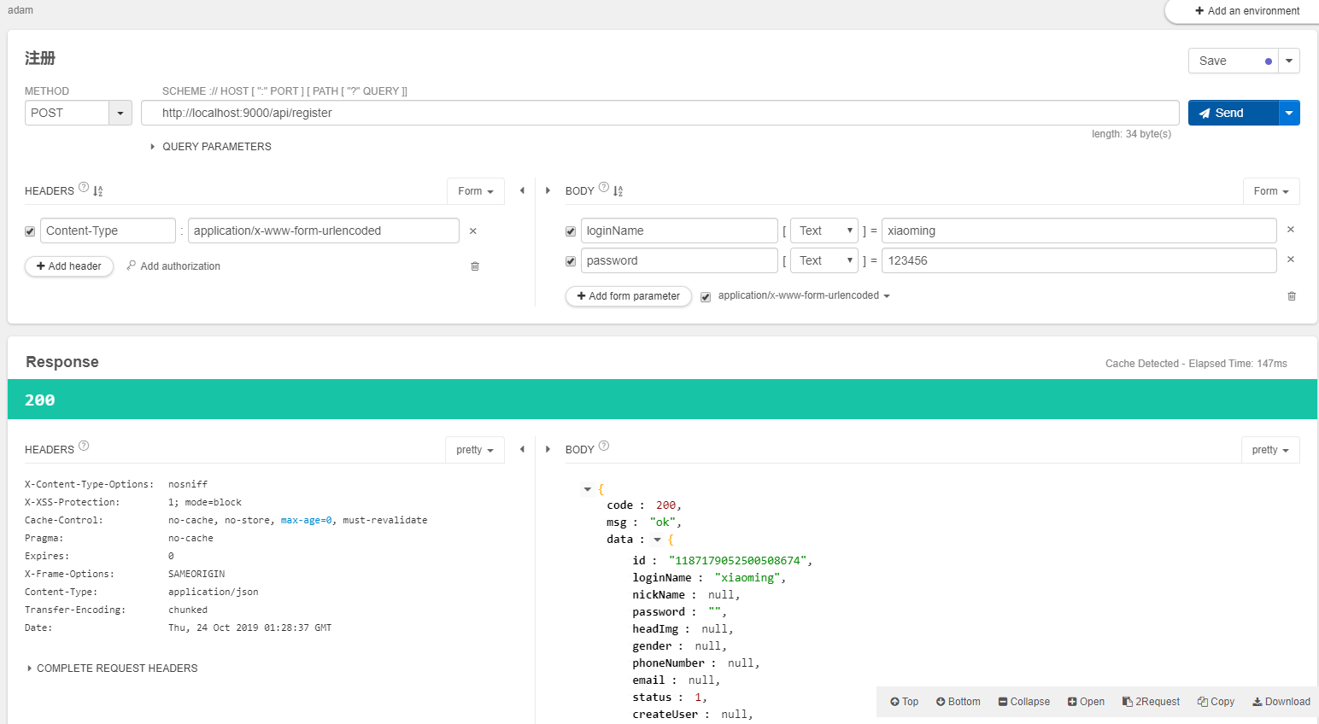Click the password parameter name field
The width and height of the screenshot is (1319, 724).
679,260
